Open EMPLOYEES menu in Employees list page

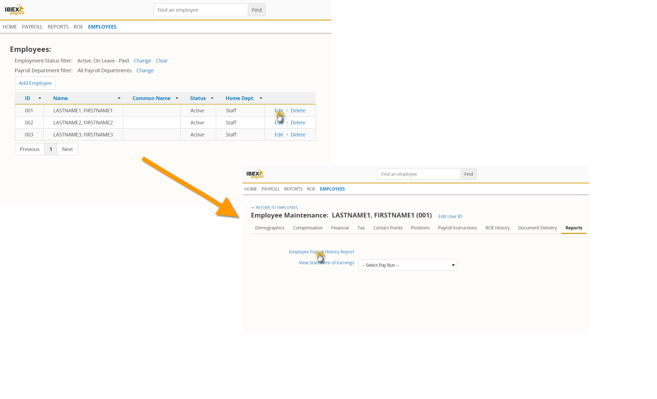point(102,27)
